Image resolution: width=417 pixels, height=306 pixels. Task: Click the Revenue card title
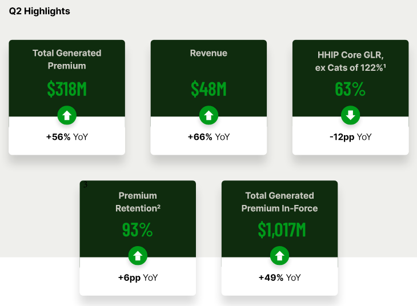(x=209, y=53)
